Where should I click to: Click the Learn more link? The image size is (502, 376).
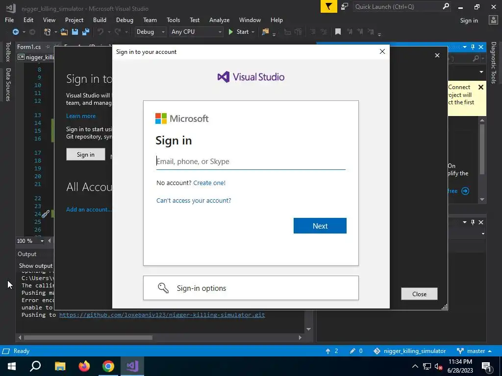click(81, 116)
